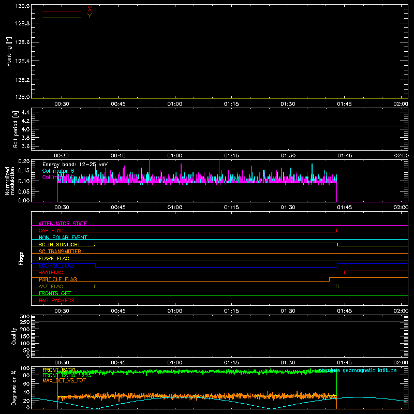Viewport: 414px width, 414px height.
Task: Click the yellow FRONT_RATIO legend label
Action: pyautogui.click(x=59, y=370)
